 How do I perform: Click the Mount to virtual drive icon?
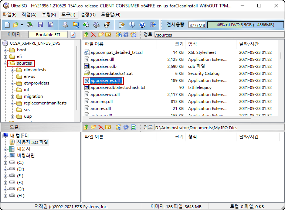click(x=96, y=25)
